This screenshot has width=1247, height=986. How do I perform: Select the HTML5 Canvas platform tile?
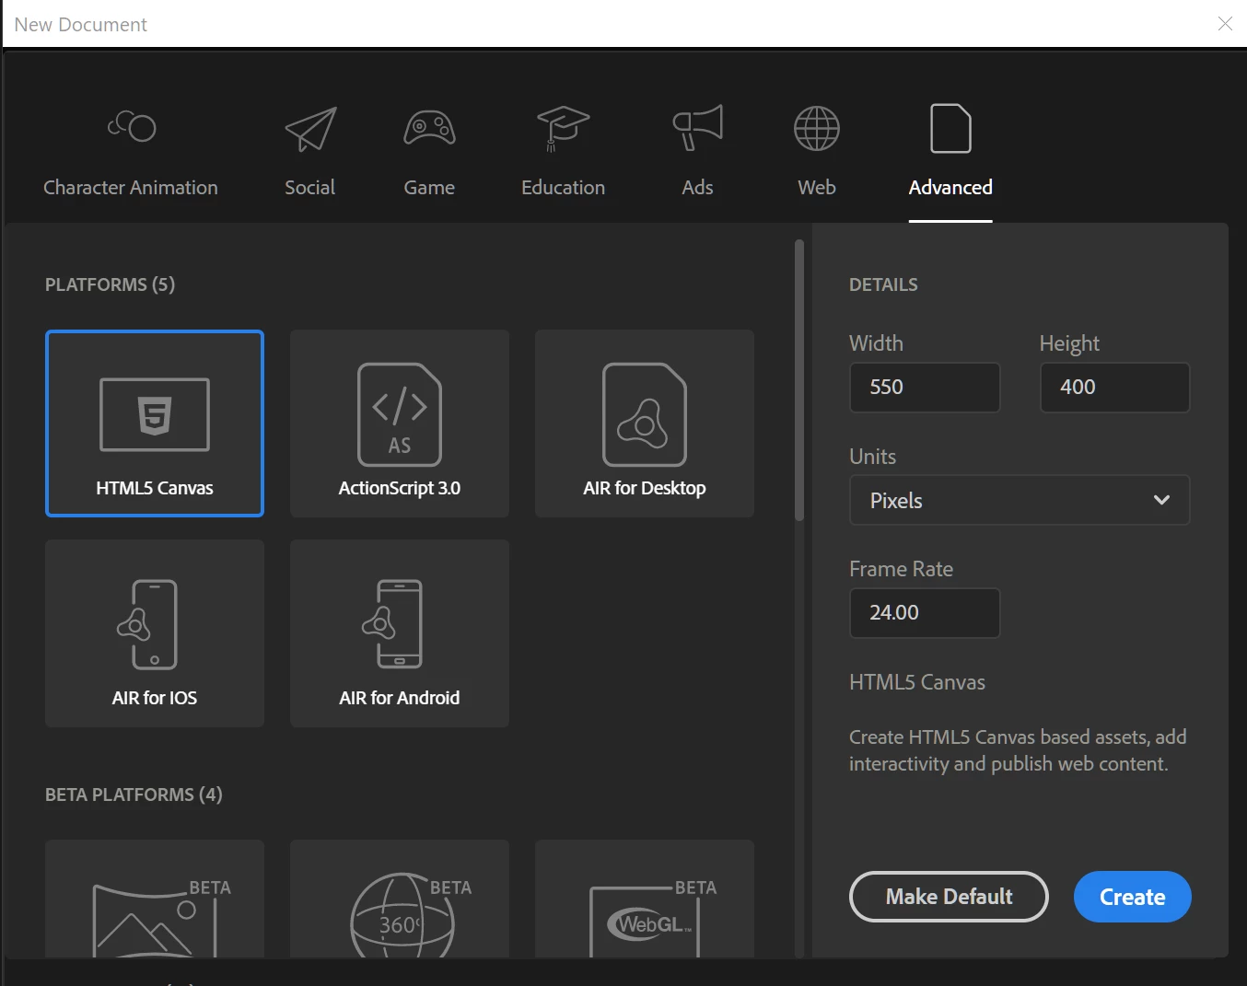click(x=155, y=423)
